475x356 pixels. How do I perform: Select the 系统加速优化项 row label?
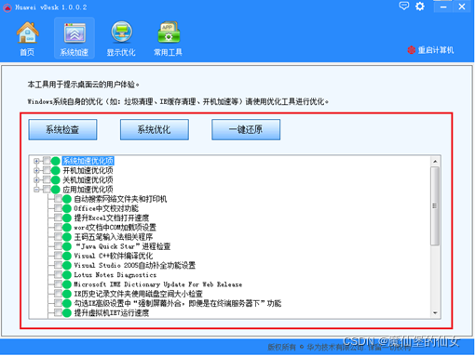tap(88, 161)
